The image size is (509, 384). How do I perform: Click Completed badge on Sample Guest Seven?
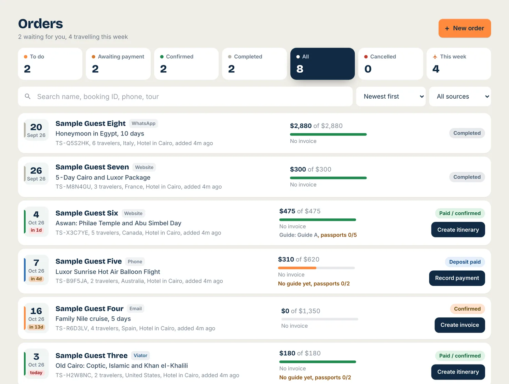pos(467,177)
